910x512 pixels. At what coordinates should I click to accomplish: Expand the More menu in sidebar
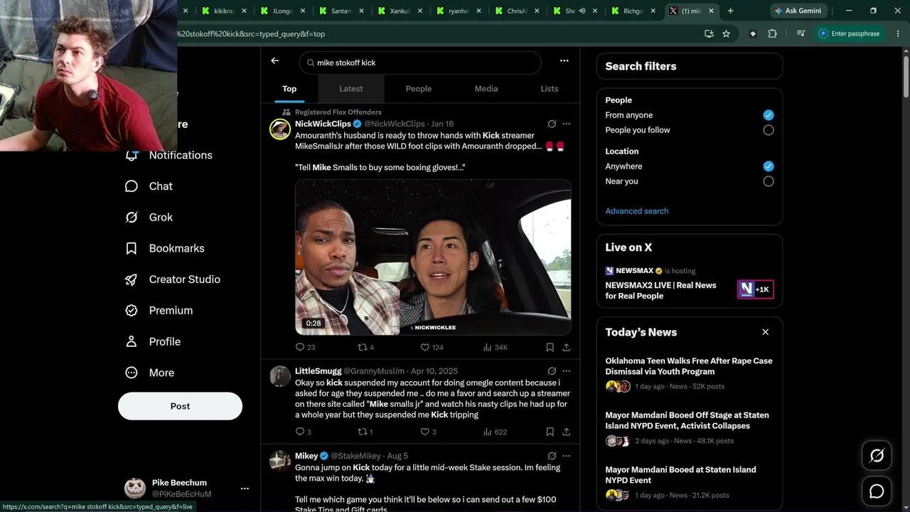point(151,373)
